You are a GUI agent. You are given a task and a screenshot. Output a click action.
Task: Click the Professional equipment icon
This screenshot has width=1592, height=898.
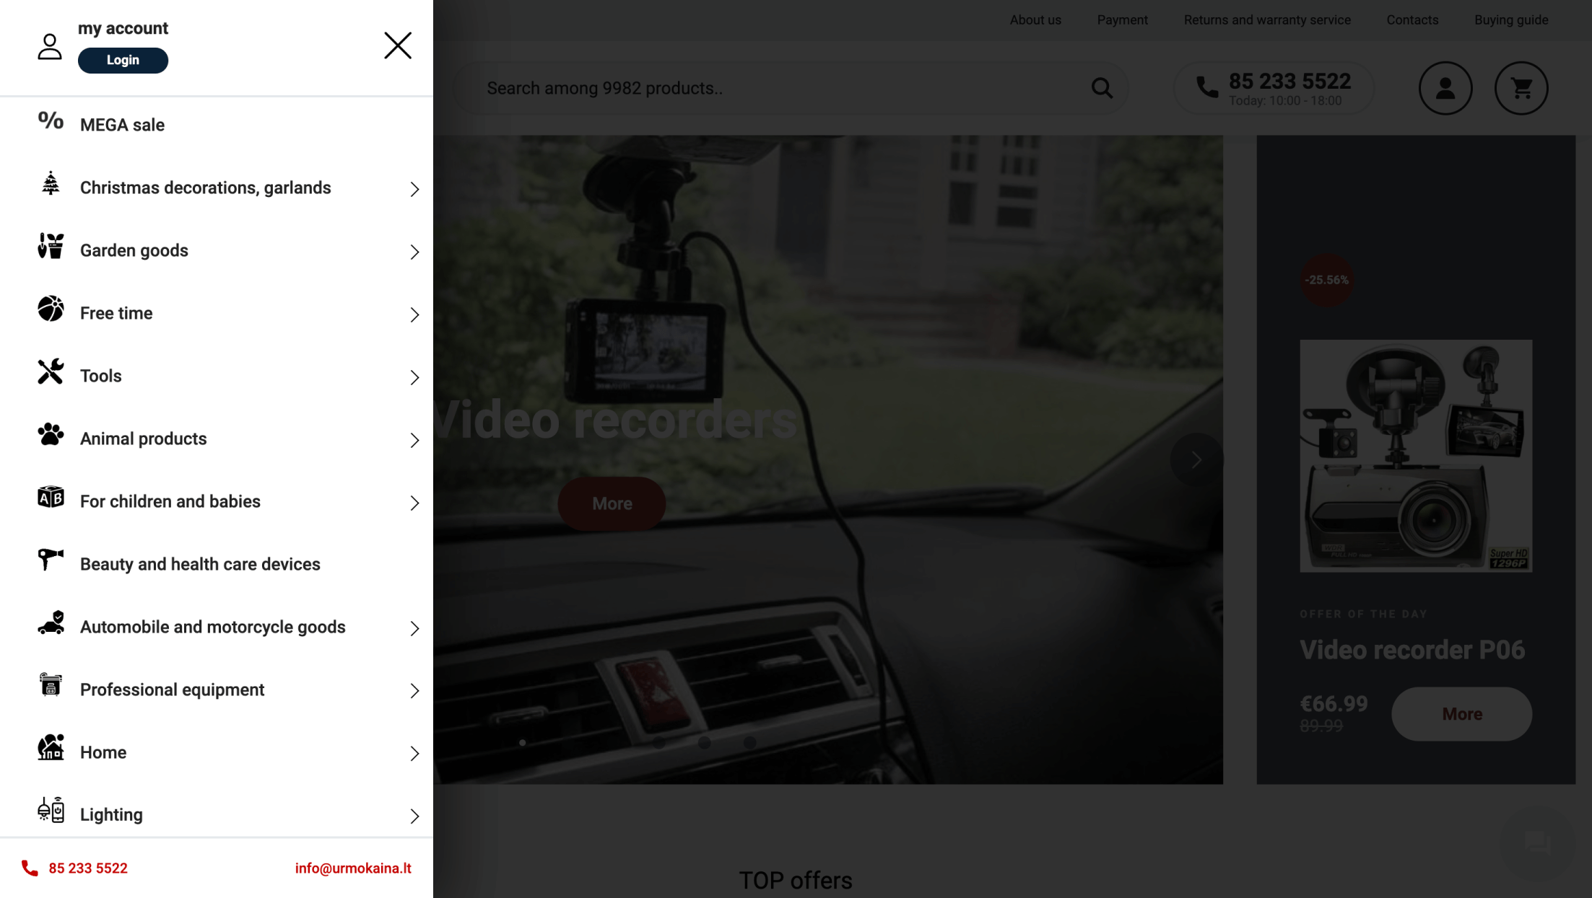[51, 684]
